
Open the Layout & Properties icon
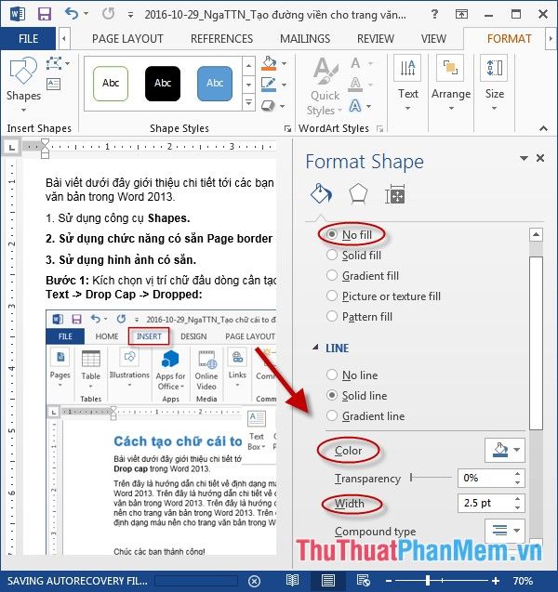pos(395,194)
